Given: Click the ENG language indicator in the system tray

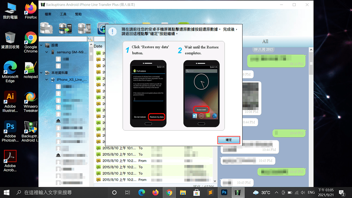Looking at the screenshot, I should (311, 192).
